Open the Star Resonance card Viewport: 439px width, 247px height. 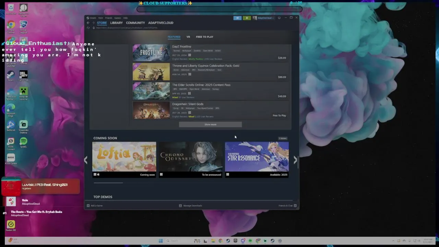tap(257, 160)
